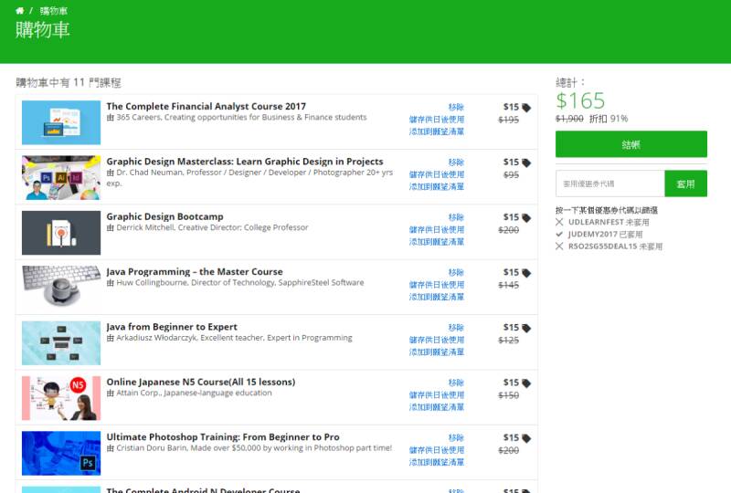Open Graphic Design Bootcamp thumbnail
Image resolution: width=731 pixels, height=493 pixels.
click(61, 233)
